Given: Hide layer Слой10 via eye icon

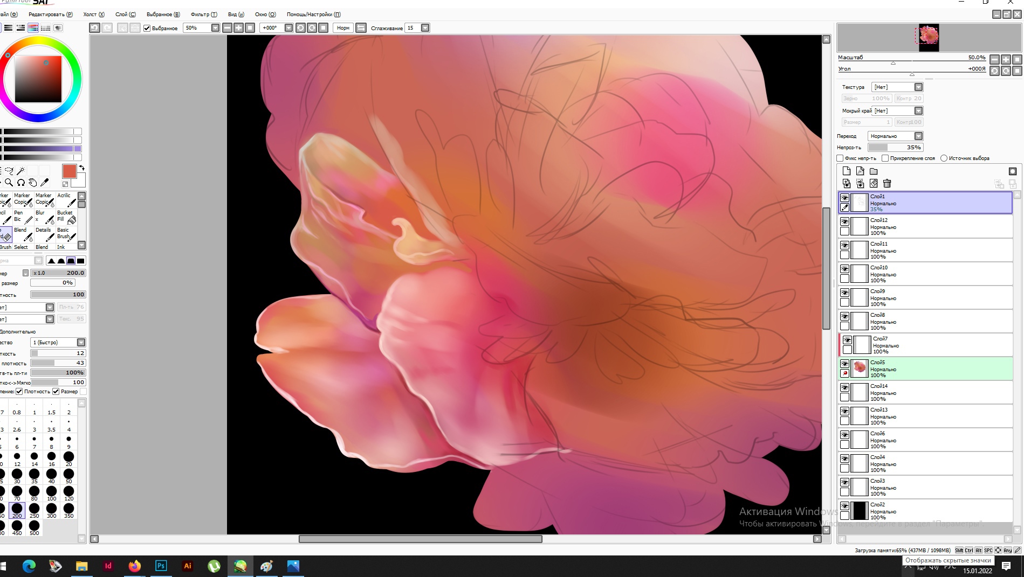Looking at the screenshot, I should [844, 269].
